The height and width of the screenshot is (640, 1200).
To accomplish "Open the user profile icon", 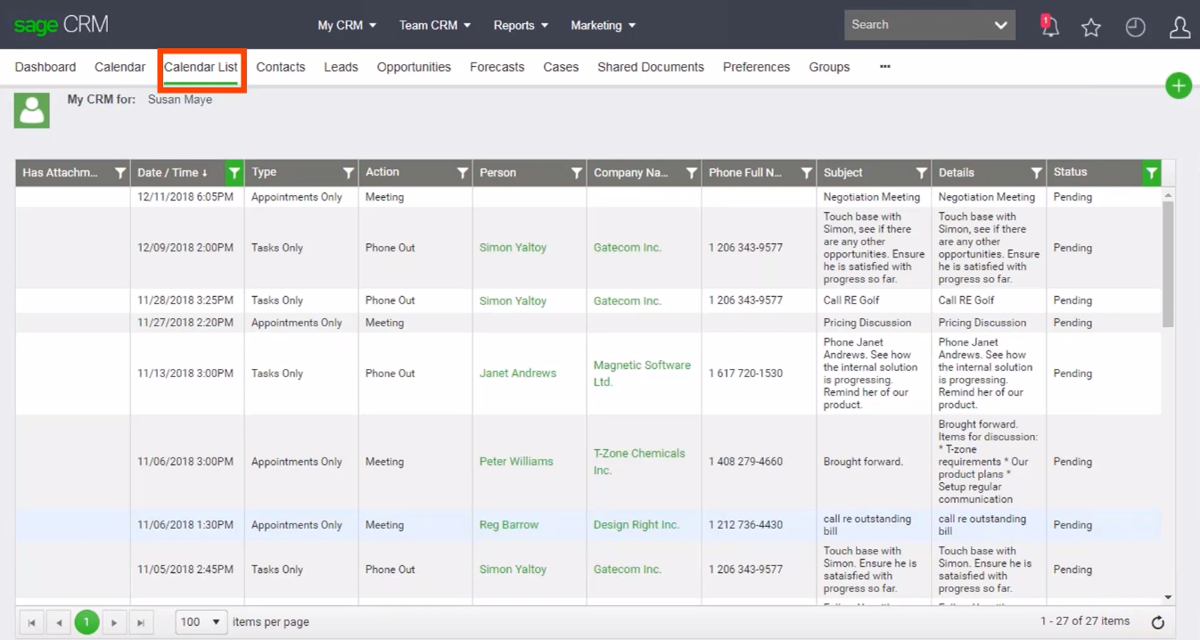I will [x=1179, y=28].
